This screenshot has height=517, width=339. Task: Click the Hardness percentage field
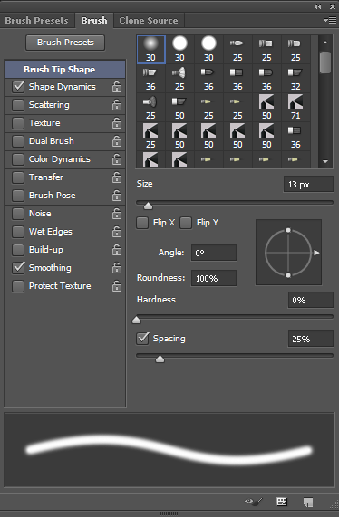(x=311, y=300)
